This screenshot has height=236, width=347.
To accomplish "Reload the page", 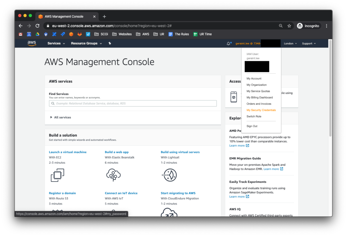I will [x=37, y=26].
